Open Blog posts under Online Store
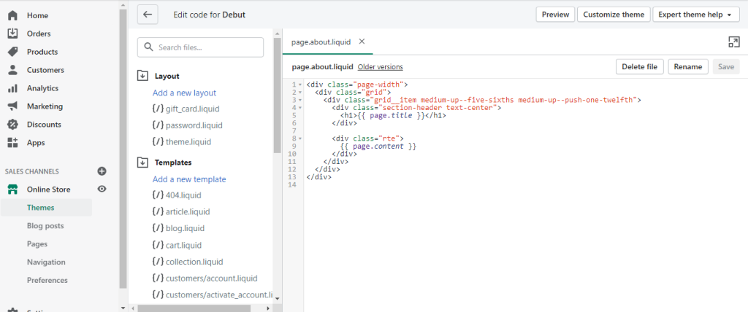 click(46, 226)
